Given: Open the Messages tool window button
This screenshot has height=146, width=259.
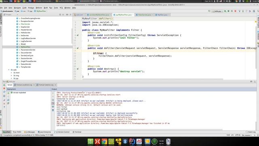Looking at the screenshot, I should (x=30, y=132).
